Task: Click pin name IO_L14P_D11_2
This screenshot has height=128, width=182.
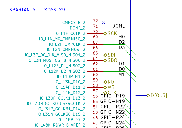Action: (x=70, y=87)
